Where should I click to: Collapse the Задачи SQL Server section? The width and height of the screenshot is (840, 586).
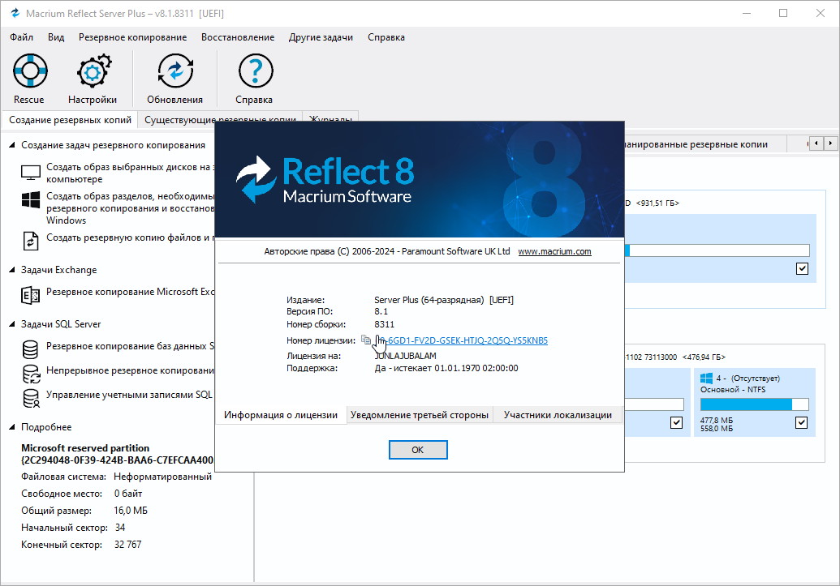click(12, 323)
